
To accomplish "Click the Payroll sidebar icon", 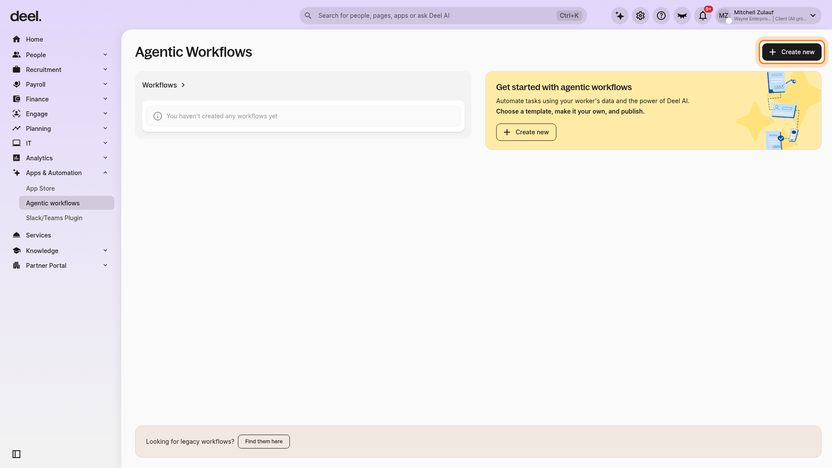I will pos(16,84).
